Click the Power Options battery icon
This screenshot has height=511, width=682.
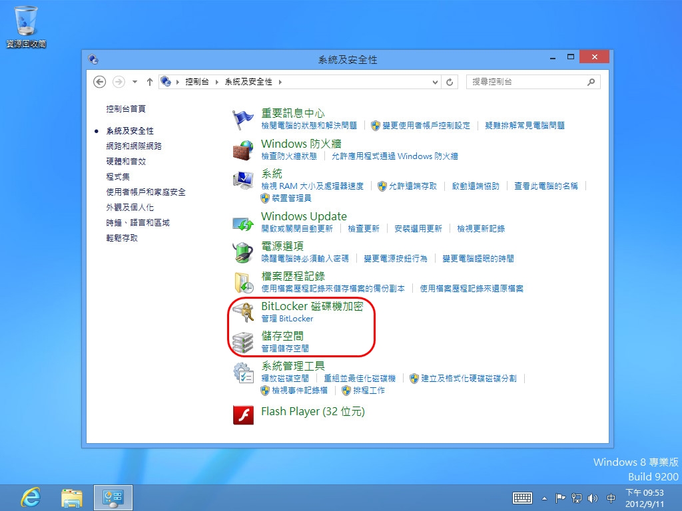click(x=242, y=252)
